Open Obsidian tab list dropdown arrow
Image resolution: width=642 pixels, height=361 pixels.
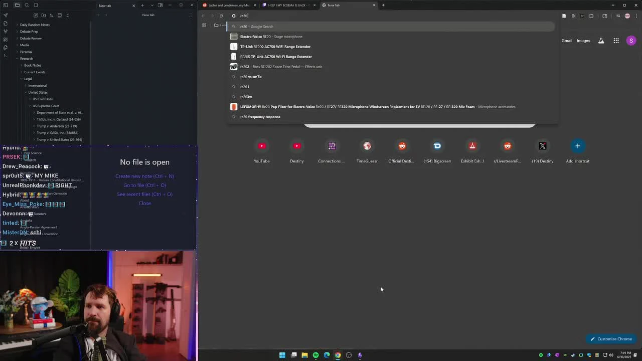click(x=151, y=5)
